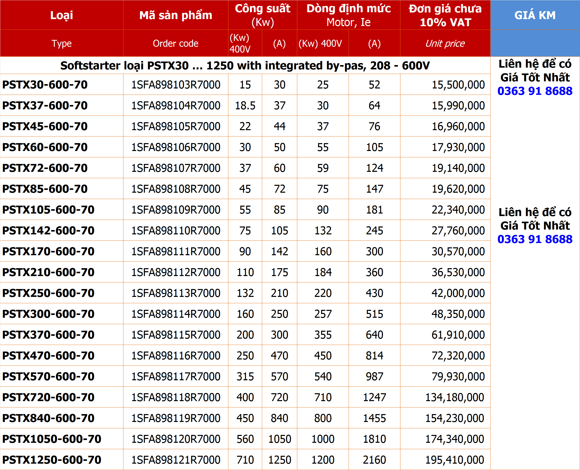Image resolution: width=580 pixels, height=470 pixels.
Task: Select the PSTX1050-600-70 type cell
Action: click(x=61, y=439)
